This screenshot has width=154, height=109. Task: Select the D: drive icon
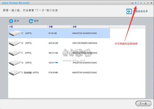[14, 43]
